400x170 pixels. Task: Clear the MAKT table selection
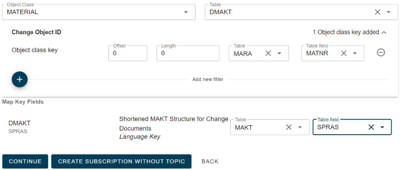[288, 127]
